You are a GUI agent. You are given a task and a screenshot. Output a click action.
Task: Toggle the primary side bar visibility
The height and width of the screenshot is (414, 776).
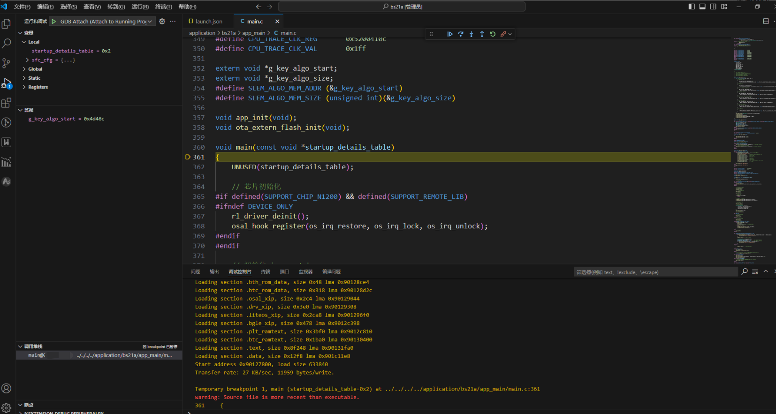click(x=692, y=7)
